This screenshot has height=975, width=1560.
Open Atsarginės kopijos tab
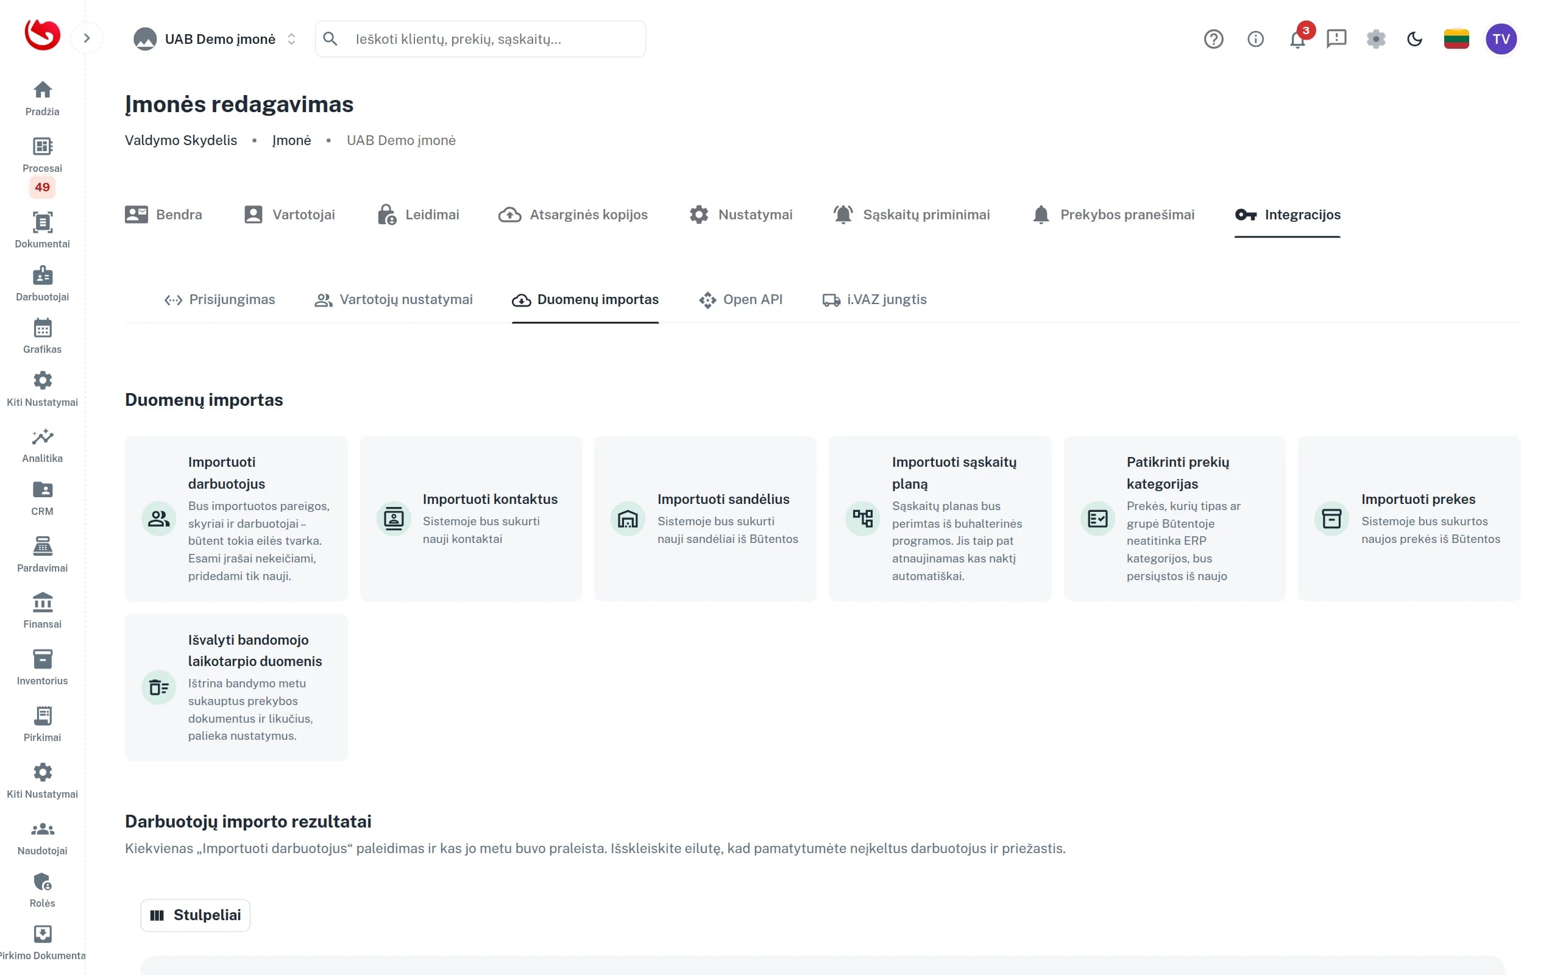pyautogui.click(x=573, y=214)
